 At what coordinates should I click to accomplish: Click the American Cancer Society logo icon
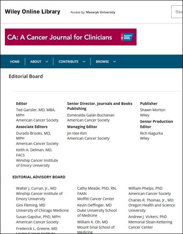tap(127, 37)
